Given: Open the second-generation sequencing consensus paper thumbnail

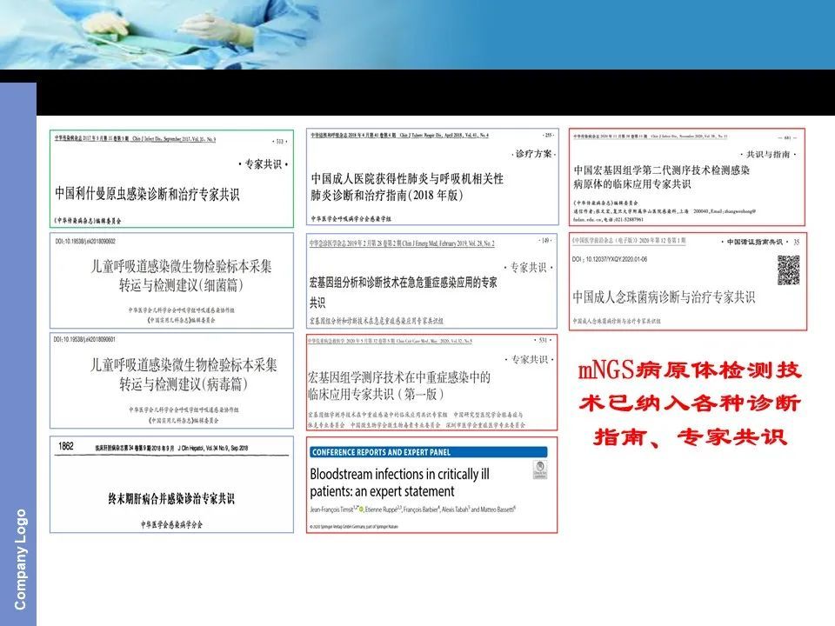Looking at the screenshot, I should (x=687, y=176).
